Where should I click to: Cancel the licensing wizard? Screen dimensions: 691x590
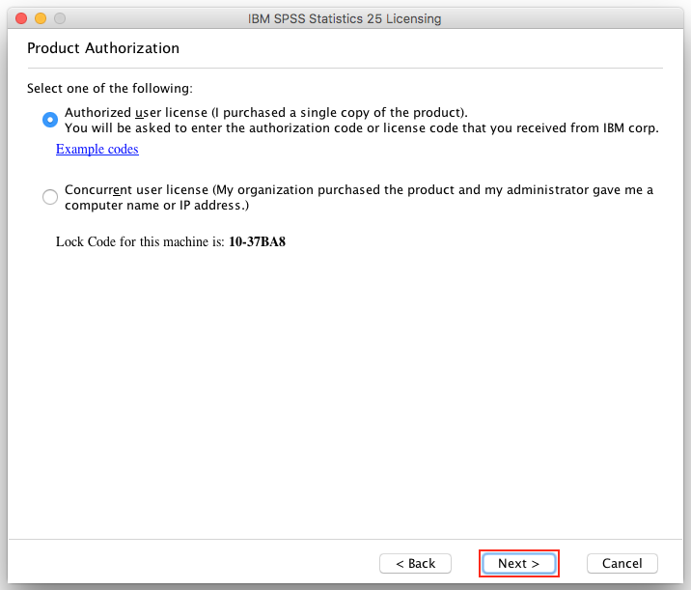(622, 563)
